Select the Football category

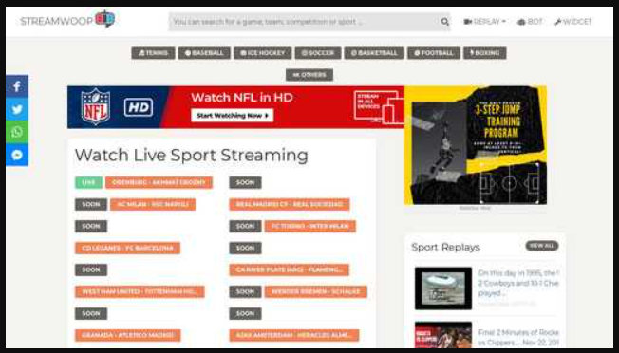[434, 53]
